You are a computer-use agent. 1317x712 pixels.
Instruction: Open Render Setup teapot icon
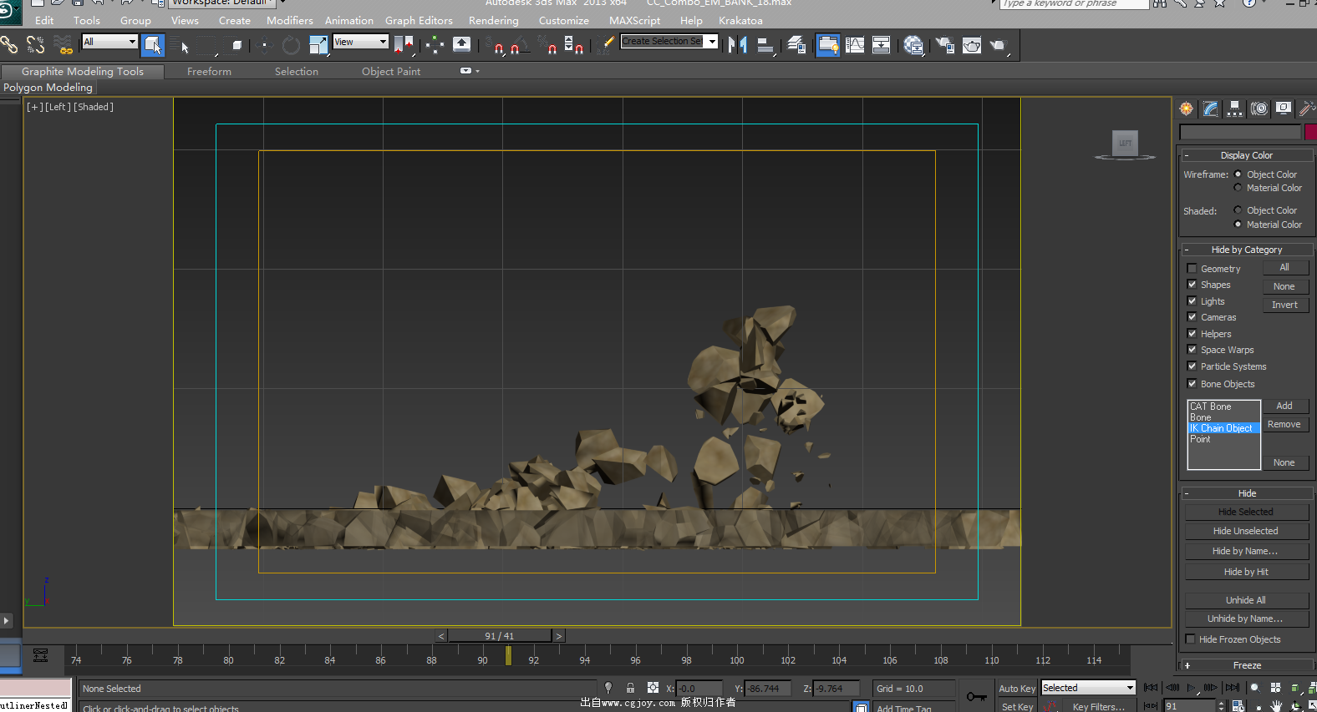945,45
